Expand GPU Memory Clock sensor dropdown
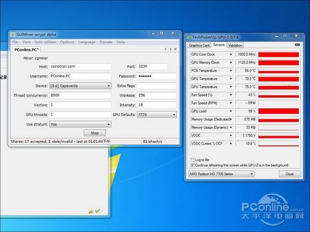310x232 pixels. (x=231, y=62)
